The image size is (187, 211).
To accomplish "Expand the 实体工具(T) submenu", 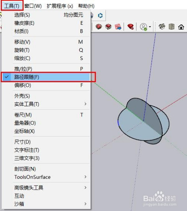I will tap(46, 104).
